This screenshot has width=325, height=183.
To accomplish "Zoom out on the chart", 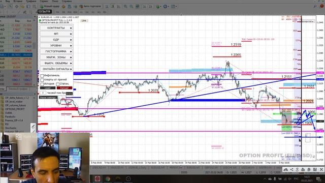I will coord(131,7).
